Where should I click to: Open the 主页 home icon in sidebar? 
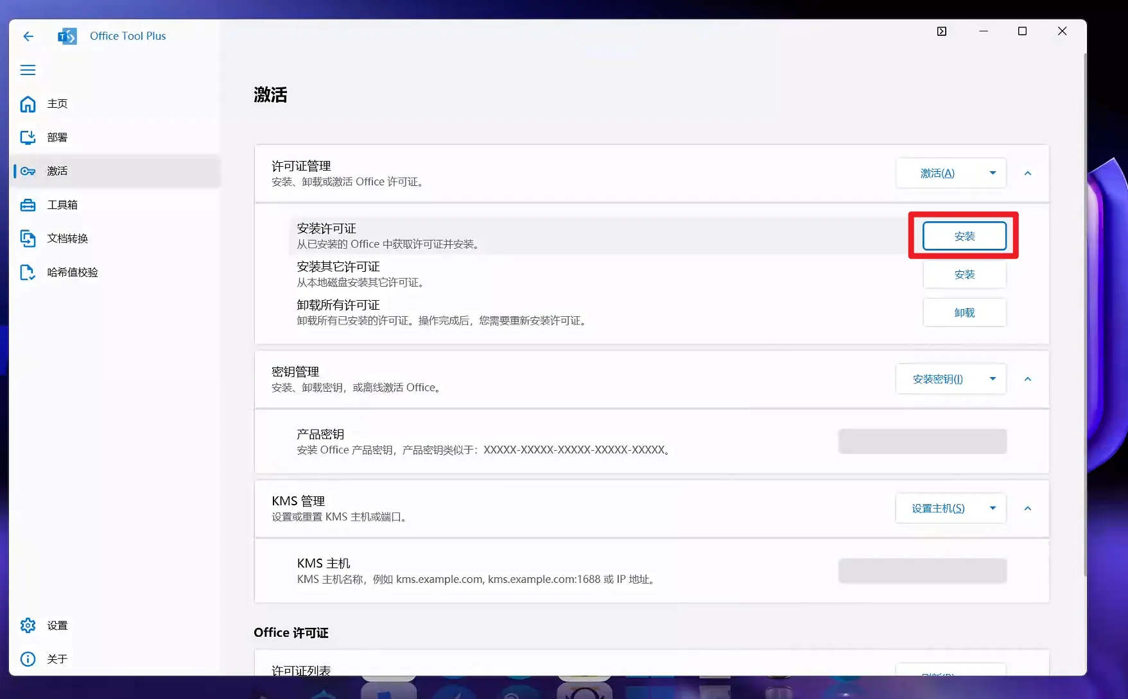28,104
